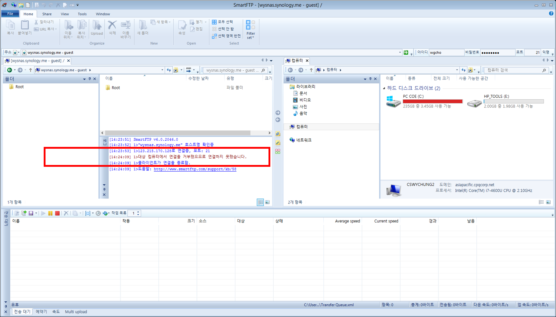The width and height of the screenshot is (556, 317).
Task: Select the PC COE (C:) drive
Action: coord(424,101)
